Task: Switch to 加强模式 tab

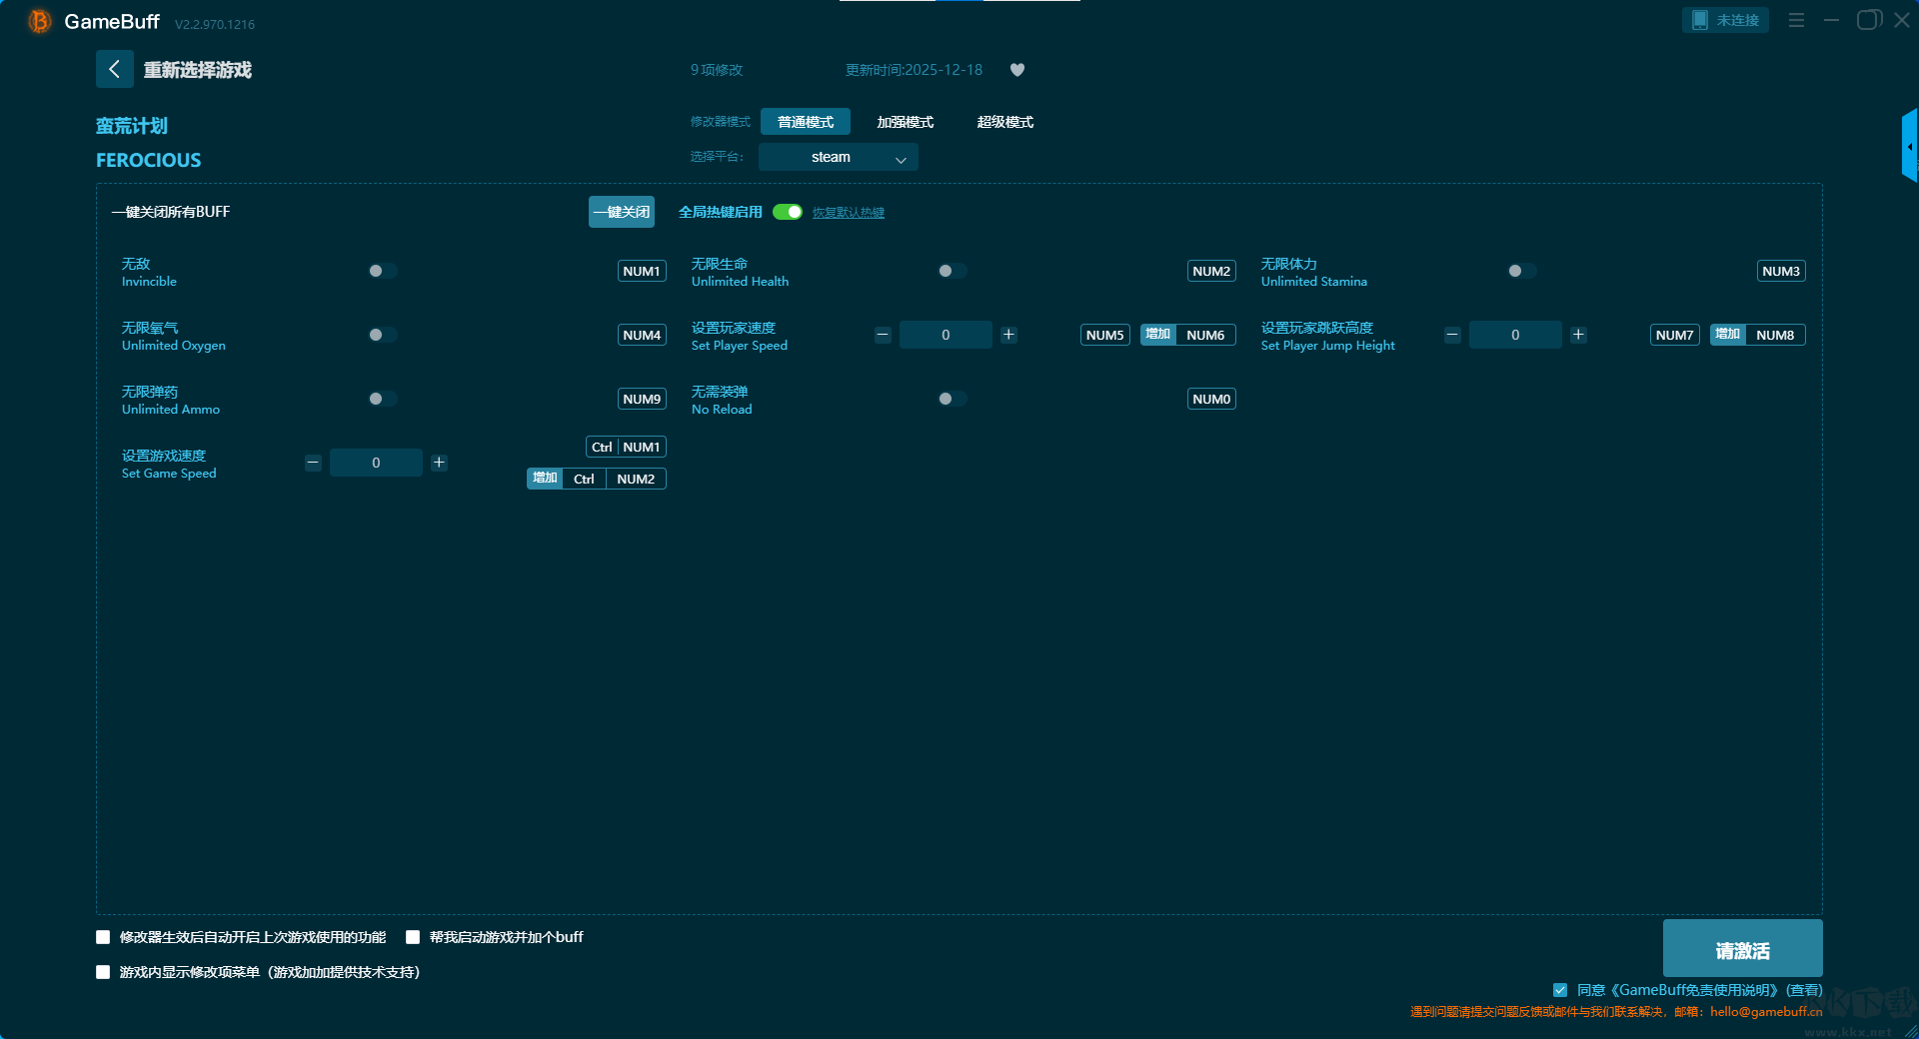Action: (x=905, y=122)
